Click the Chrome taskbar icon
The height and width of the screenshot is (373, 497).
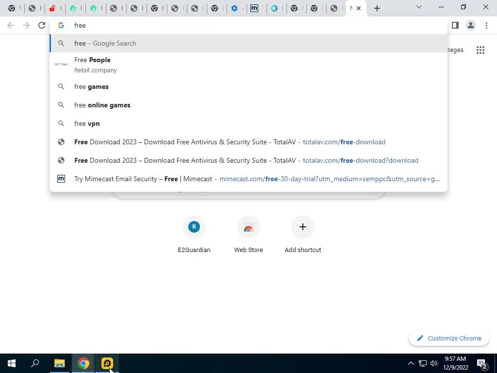coord(83,363)
